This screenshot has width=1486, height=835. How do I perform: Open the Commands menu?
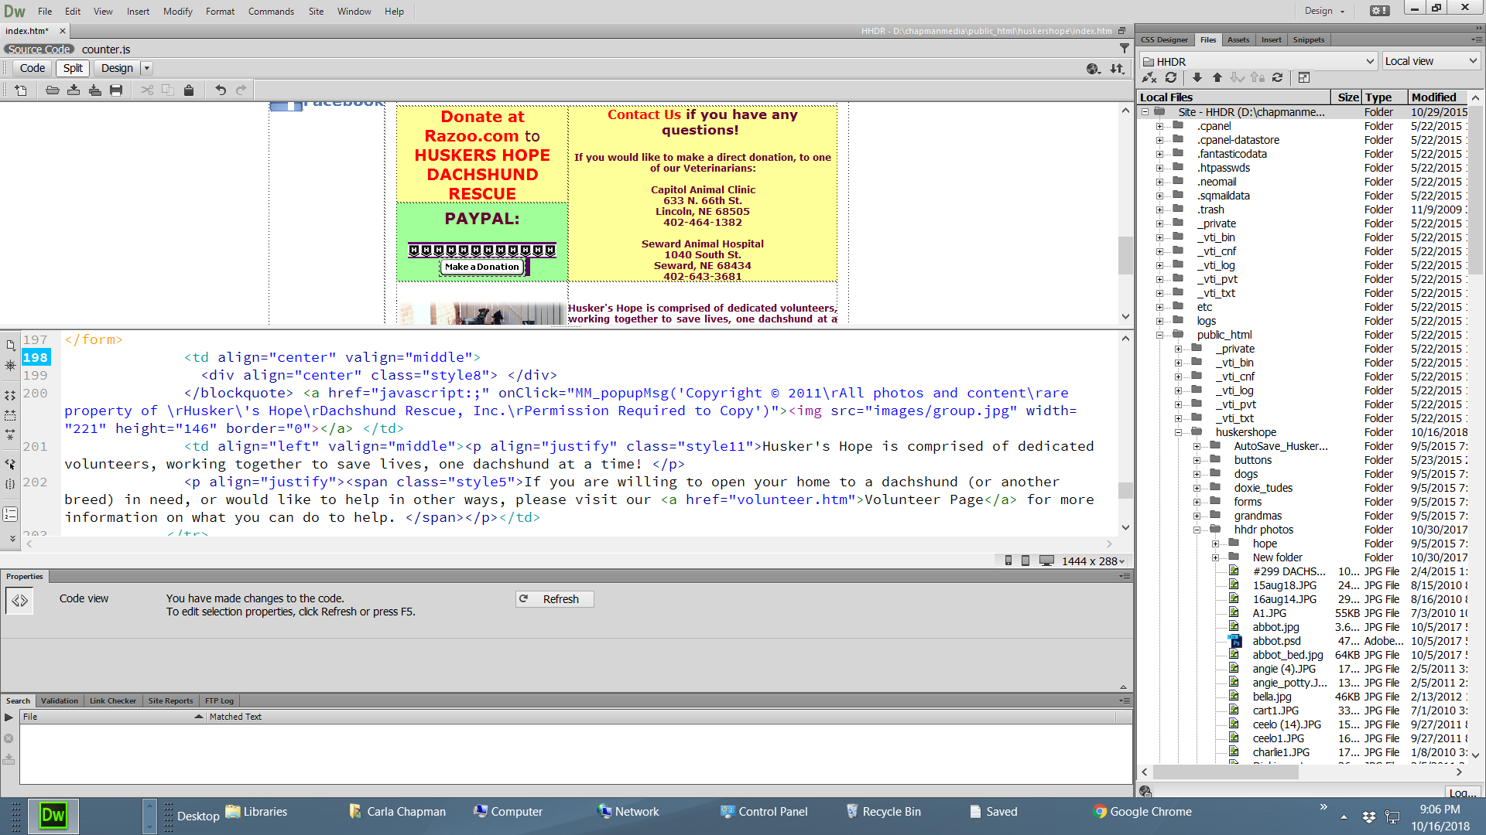point(271,11)
